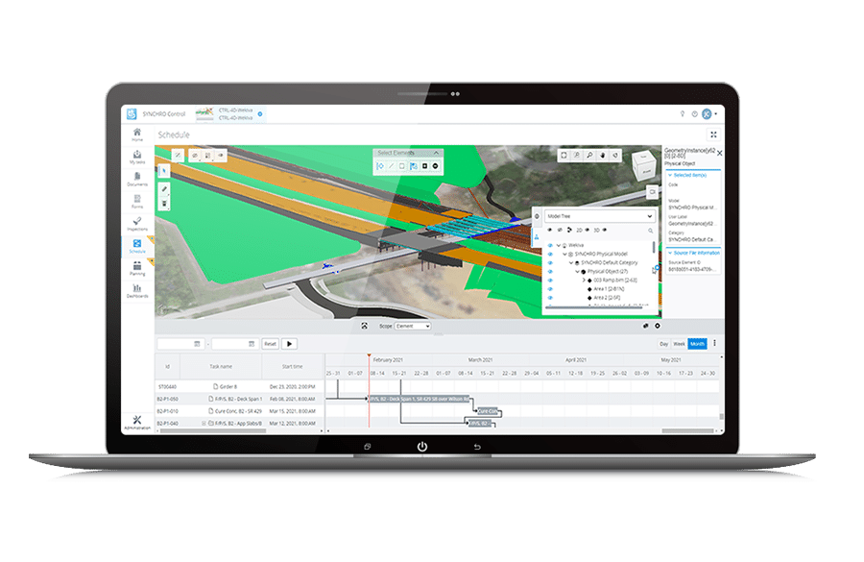
Task: Toggle visibility of 003 Ramp.bim node
Action: point(550,281)
